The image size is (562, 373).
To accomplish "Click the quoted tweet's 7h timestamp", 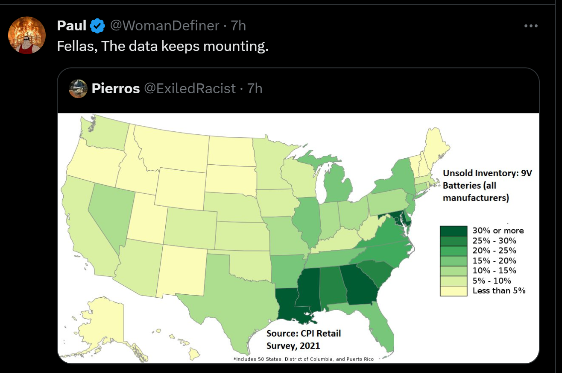I will (x=255, y=89).
